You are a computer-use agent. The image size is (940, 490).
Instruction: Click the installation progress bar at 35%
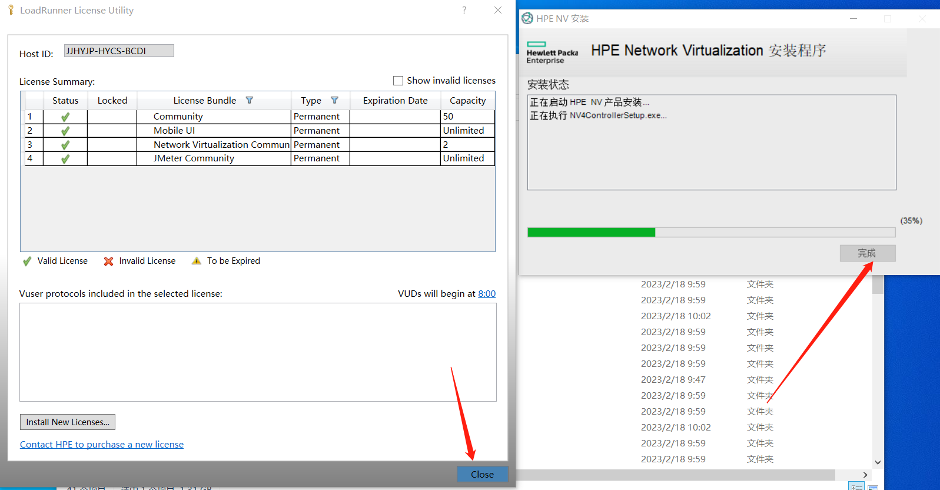pos(711,232)
